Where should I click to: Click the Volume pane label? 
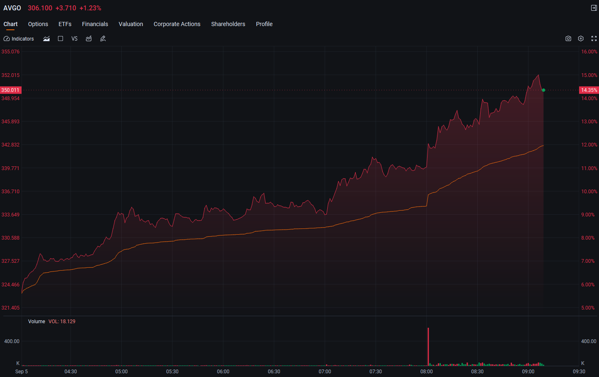pyautogui.click(x=36, y=322)
